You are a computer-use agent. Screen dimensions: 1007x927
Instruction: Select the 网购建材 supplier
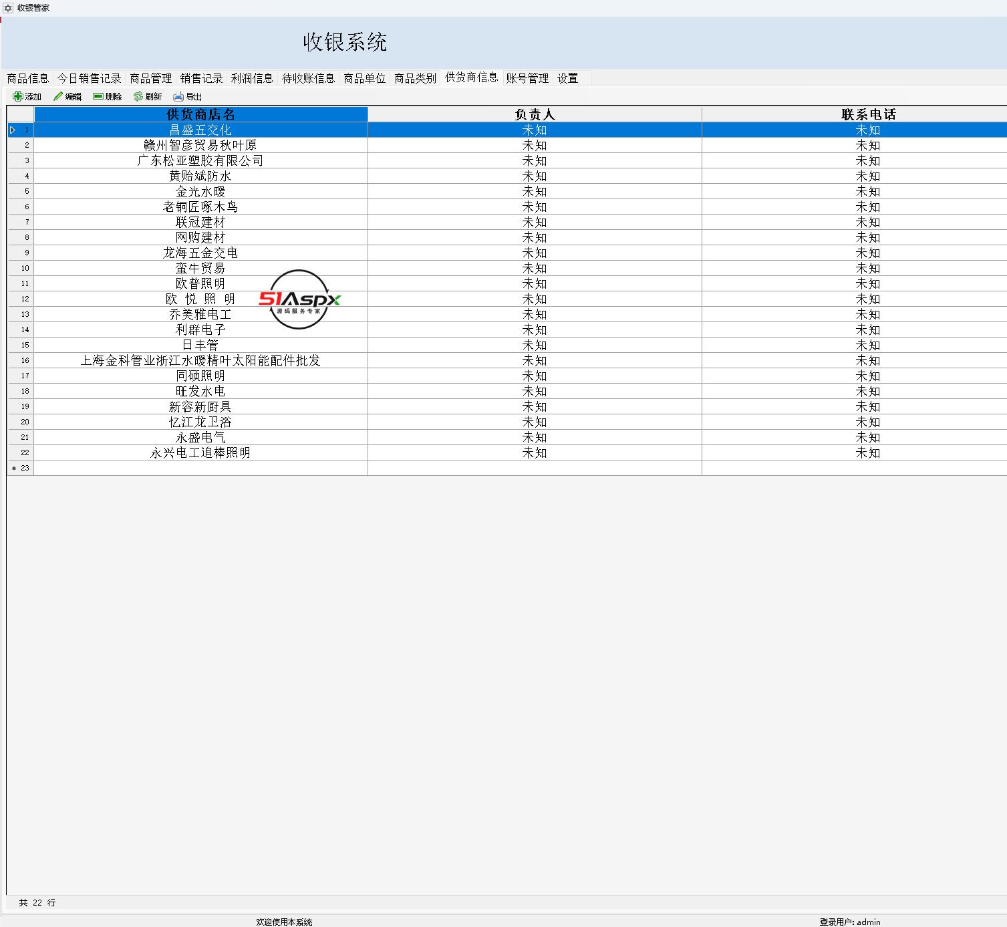click(200, 237)
